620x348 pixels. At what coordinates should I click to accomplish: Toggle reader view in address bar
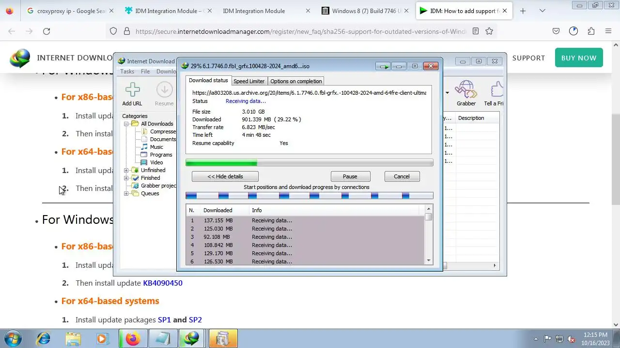476,31
